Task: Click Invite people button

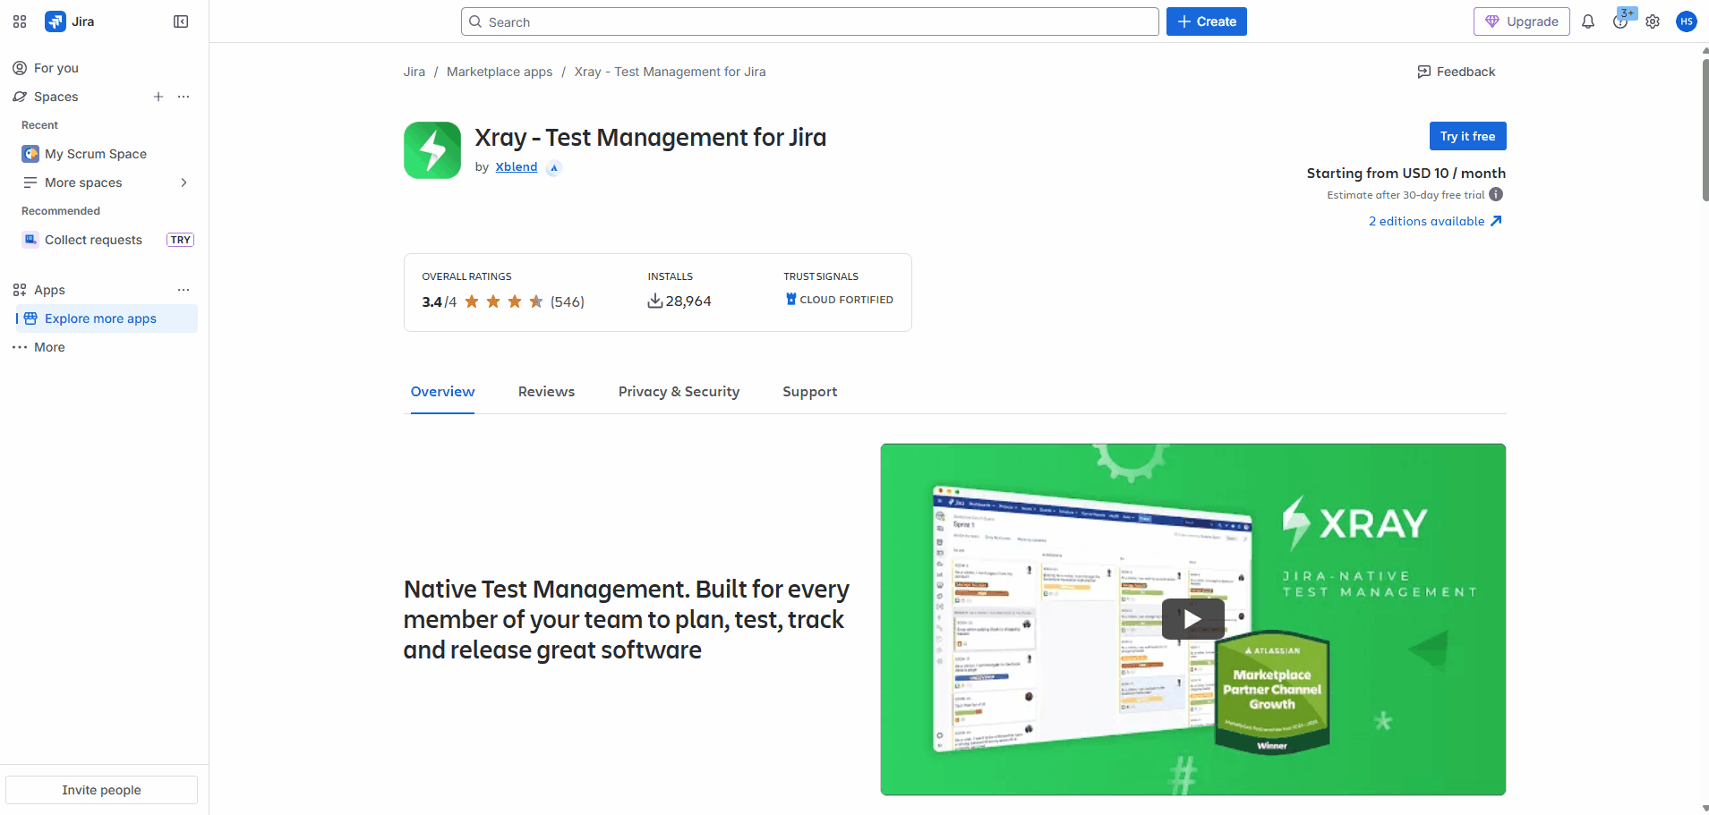Action: tap(101, 790)
